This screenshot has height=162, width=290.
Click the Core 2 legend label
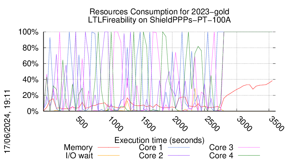point(151,156)
